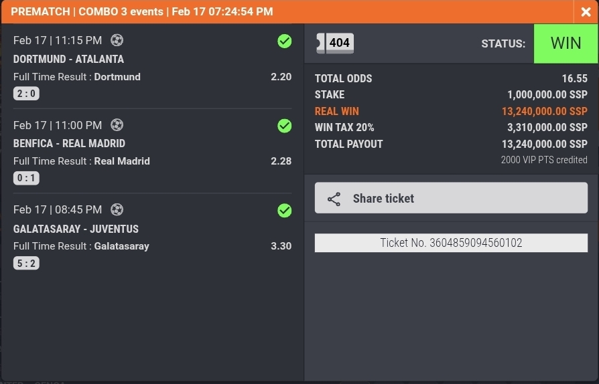The width and height of the screenshot is (599, 384).
Task: Click the Galatasaray 3.30 odds value
Action: coord(281,246)
